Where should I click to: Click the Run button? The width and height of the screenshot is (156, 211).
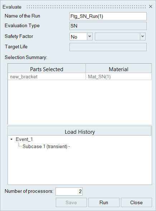(x=104, y=202)
